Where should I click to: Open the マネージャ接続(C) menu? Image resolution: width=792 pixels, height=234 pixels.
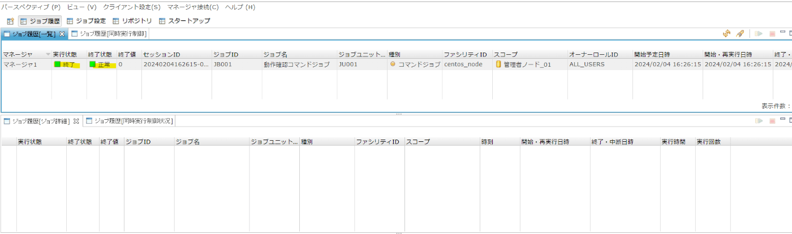[193, 7]
